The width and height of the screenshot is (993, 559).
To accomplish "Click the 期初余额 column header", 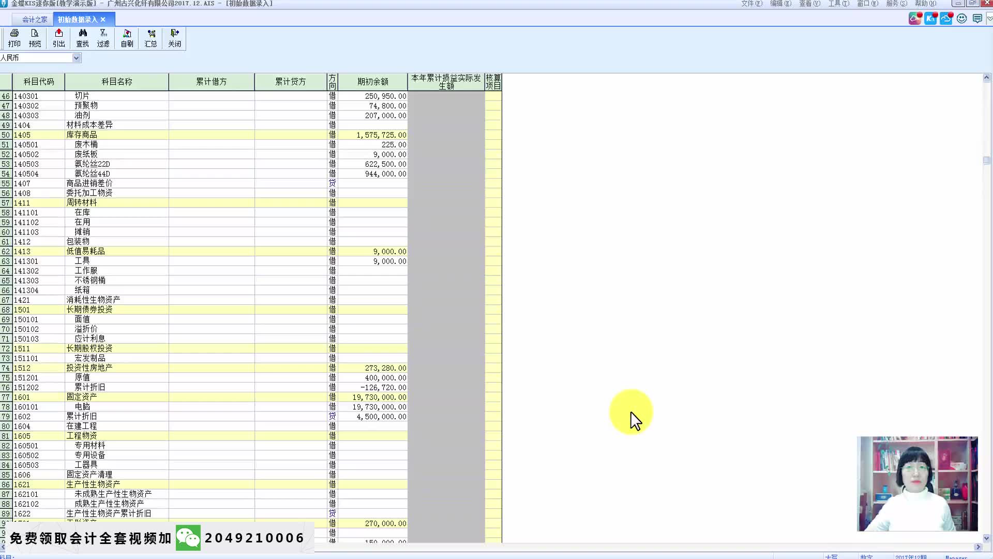I will [372, 82].
